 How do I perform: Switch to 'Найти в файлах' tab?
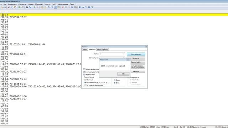(103, 49)
